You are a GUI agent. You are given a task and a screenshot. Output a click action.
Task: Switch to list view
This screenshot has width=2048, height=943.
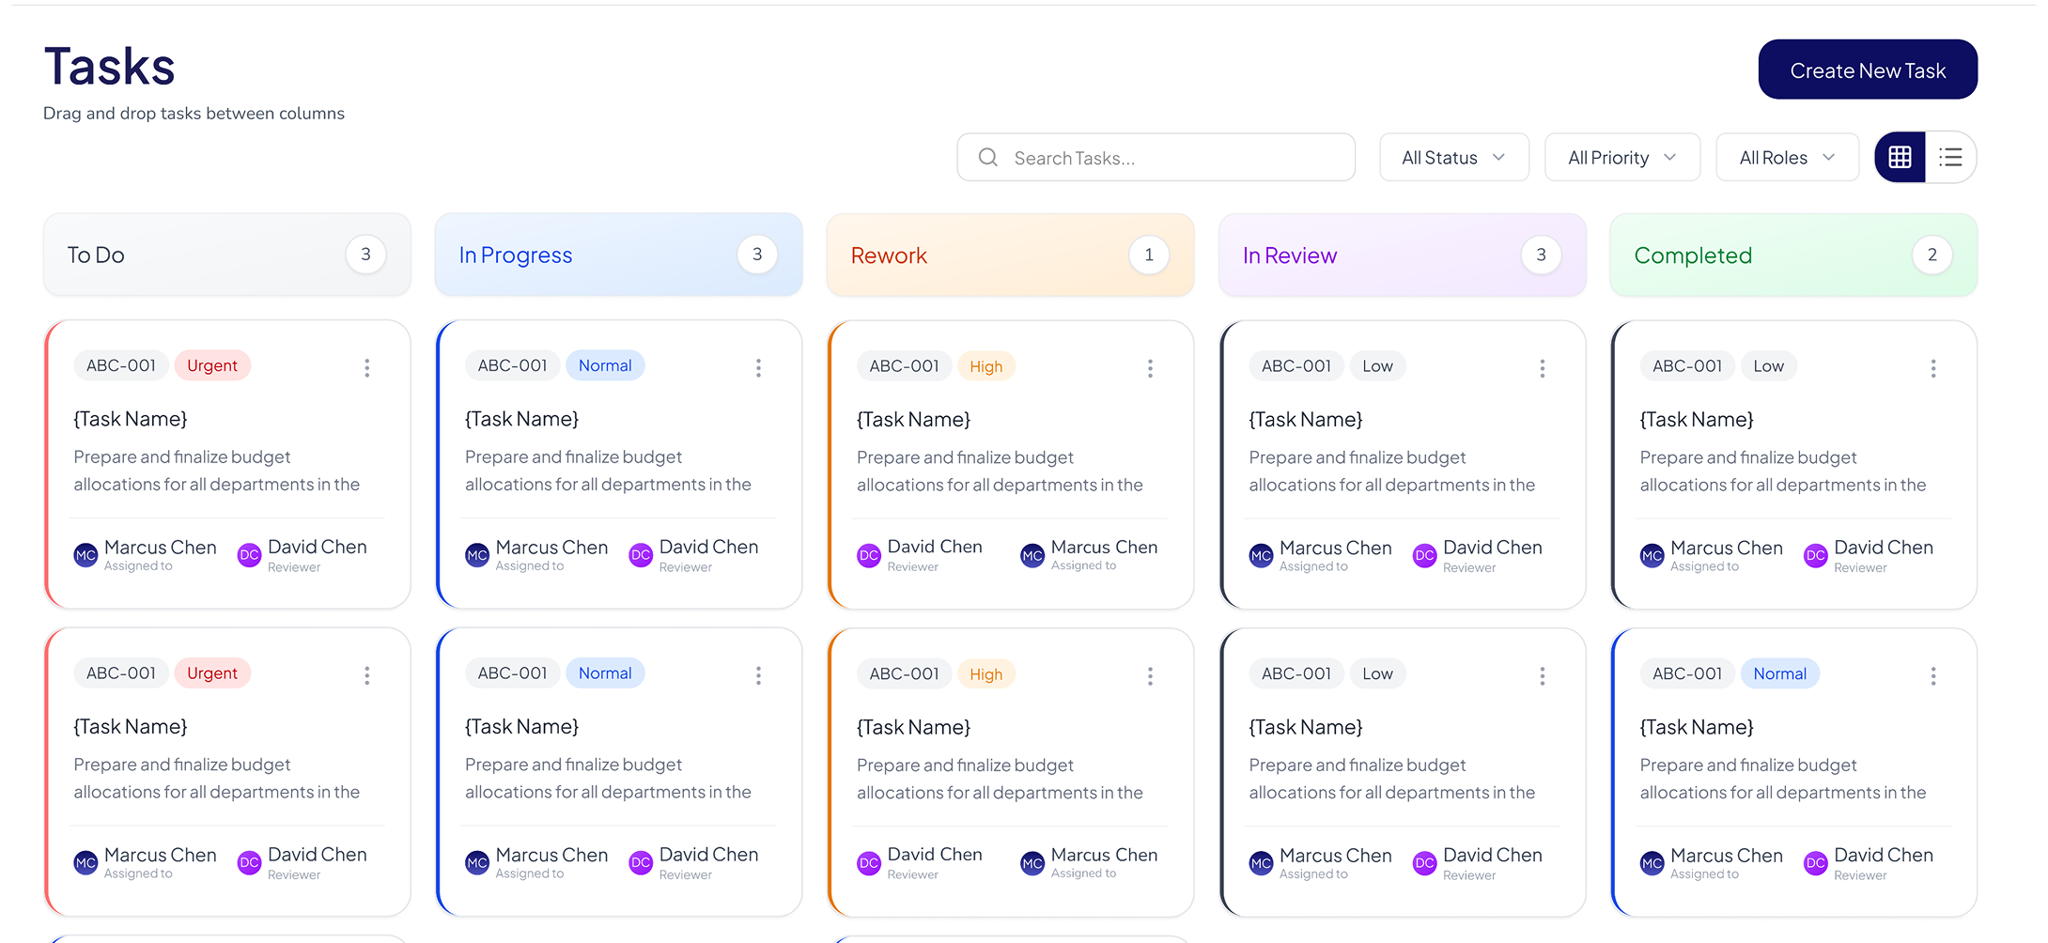click(1950, 157)
